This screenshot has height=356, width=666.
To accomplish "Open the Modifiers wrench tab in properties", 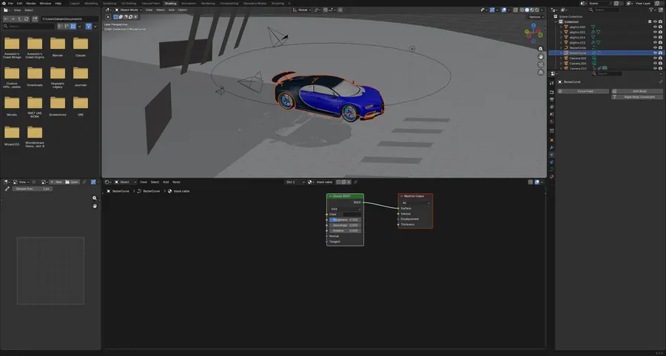I will pos(552,147).
